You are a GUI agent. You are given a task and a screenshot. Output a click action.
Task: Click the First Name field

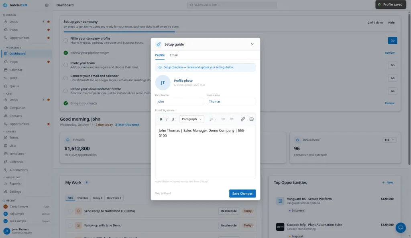[x=179, y=101]
